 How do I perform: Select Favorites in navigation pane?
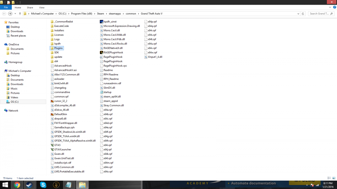(x=13, y=22)
